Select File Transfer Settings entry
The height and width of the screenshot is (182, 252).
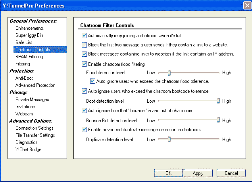35,135
